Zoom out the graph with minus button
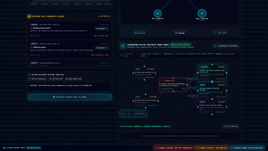Screen dimensions: 268x151 click(x=129, y=114)
